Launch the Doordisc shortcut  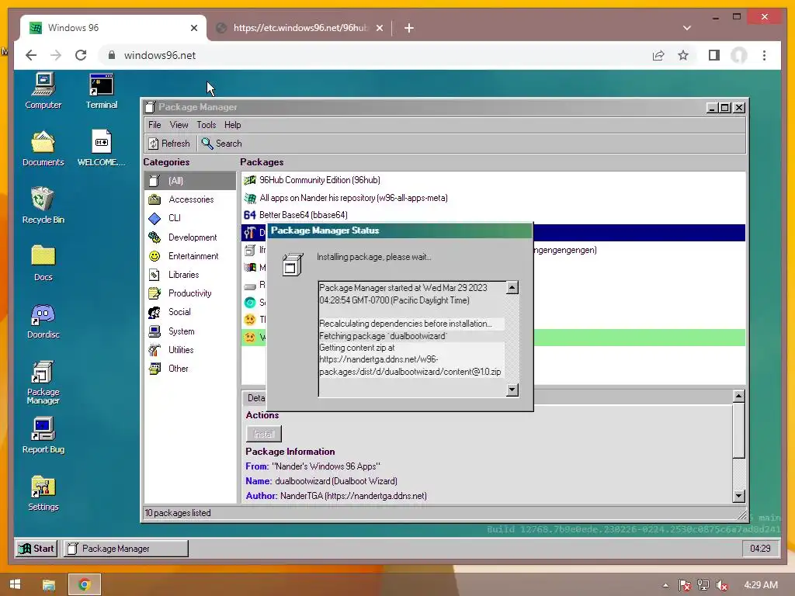[43, 321]
